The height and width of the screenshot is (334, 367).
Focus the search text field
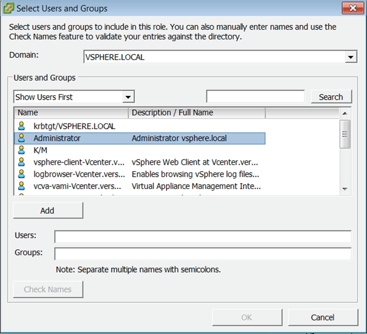click(255, 96)
